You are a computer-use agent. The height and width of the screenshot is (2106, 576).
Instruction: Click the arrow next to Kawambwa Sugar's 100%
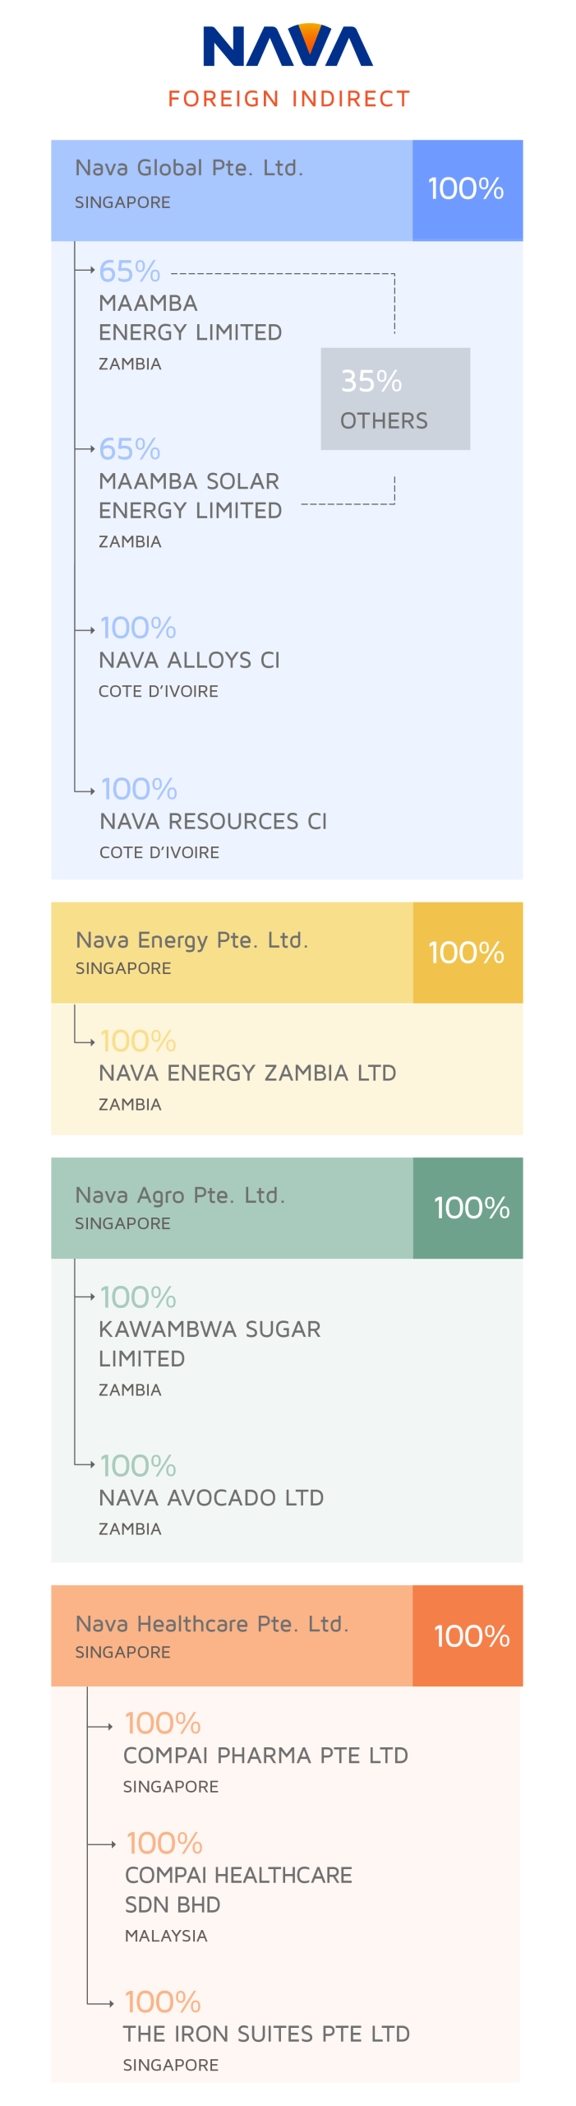pyautogui.click(x=86, y=1297)
